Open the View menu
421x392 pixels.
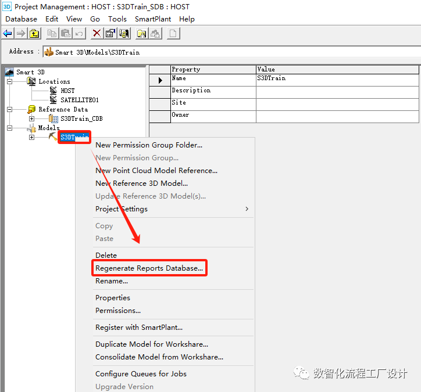[74, 19]
